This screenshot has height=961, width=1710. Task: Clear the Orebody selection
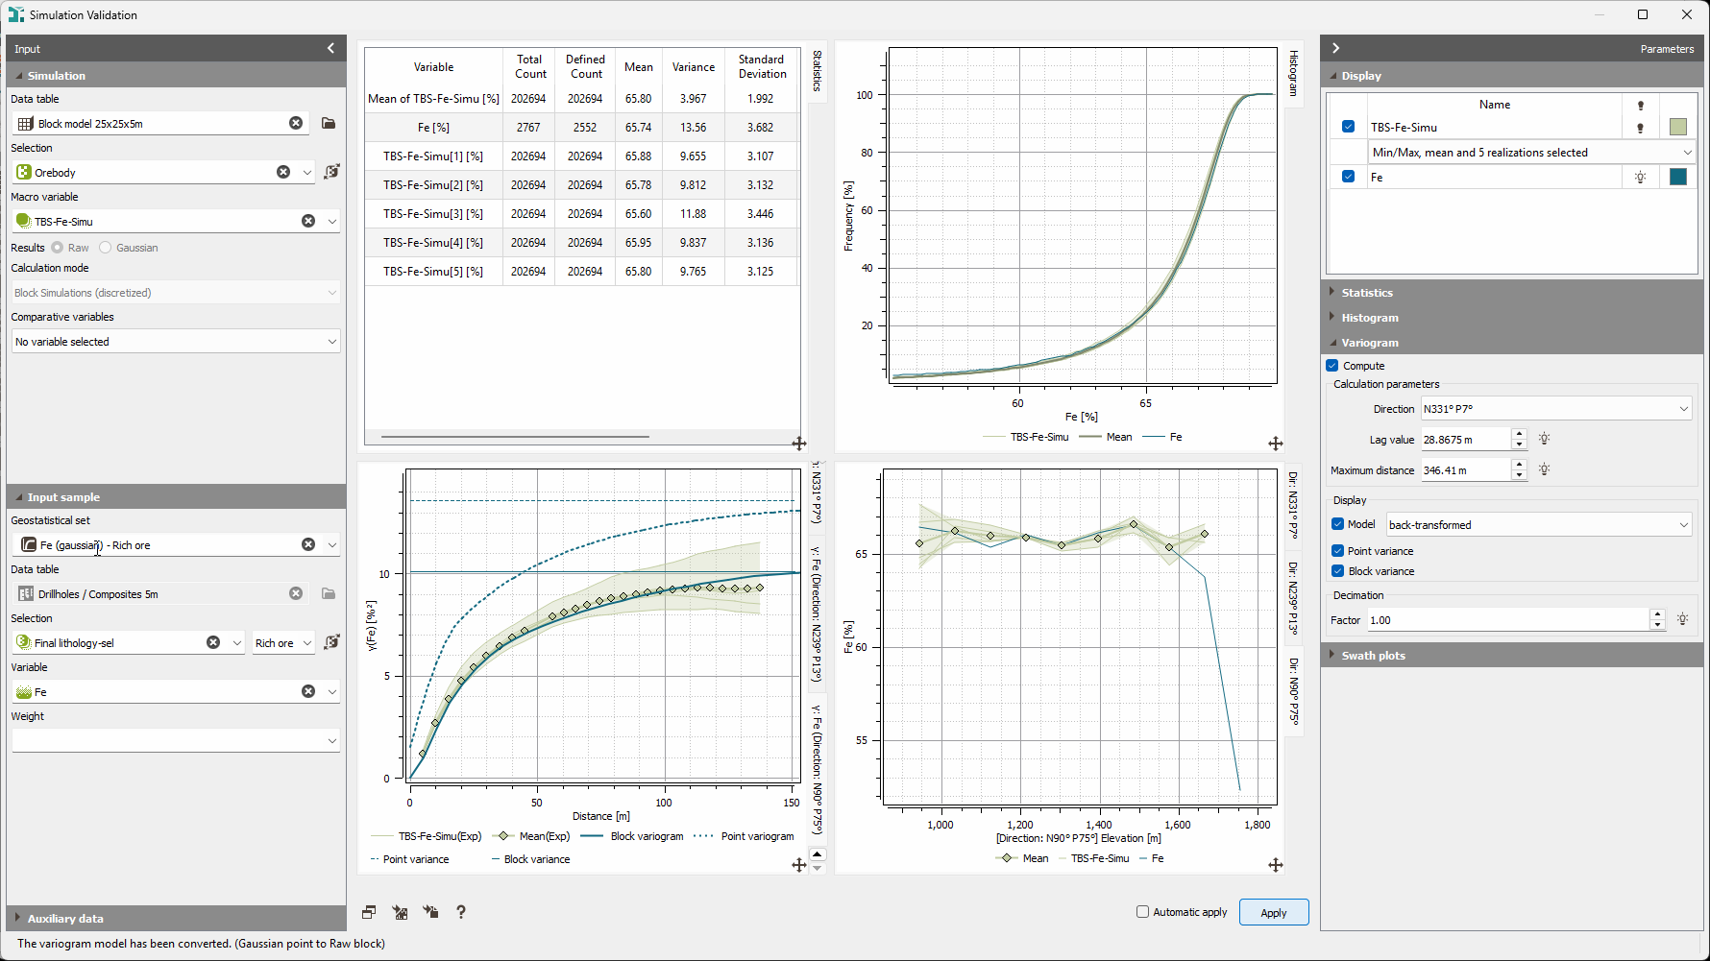tap(283, 172)
